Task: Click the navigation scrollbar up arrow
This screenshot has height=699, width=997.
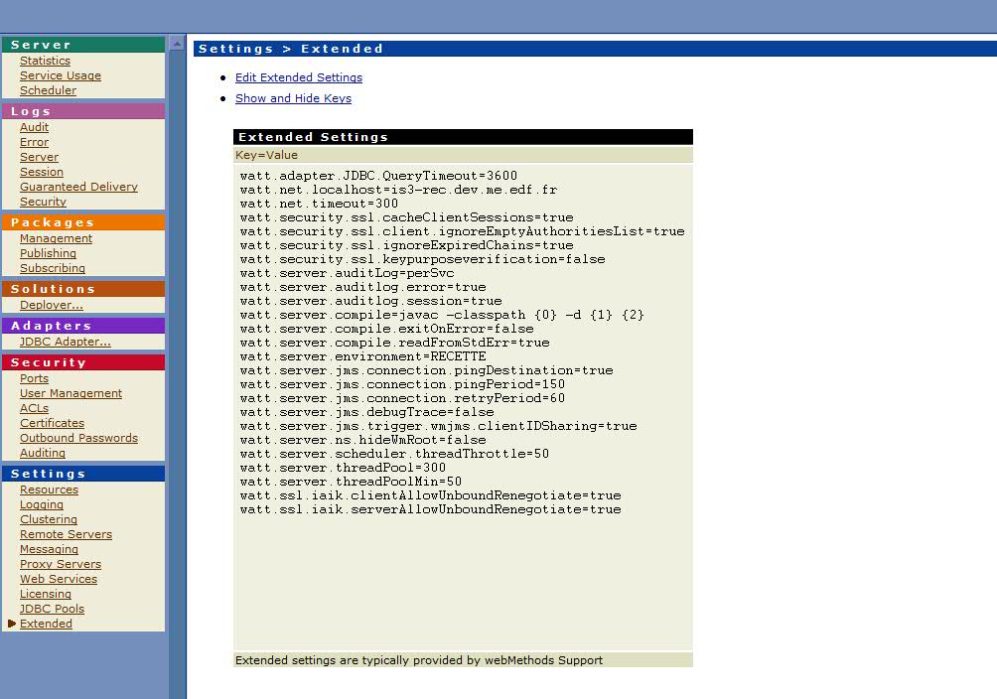Action: point(178,44)
